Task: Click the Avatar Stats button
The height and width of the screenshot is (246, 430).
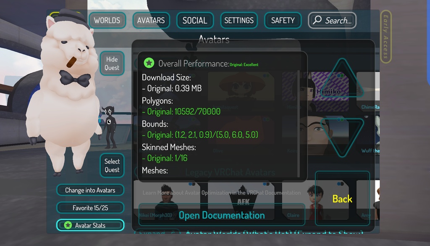Action: pyautogui.click(x=90, y=225)
